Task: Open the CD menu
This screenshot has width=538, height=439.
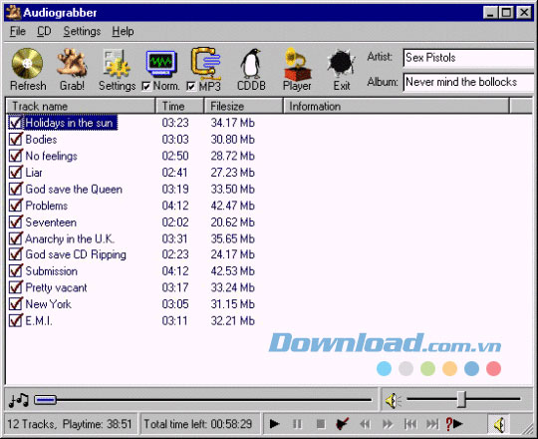Action: tap(44, 31)
